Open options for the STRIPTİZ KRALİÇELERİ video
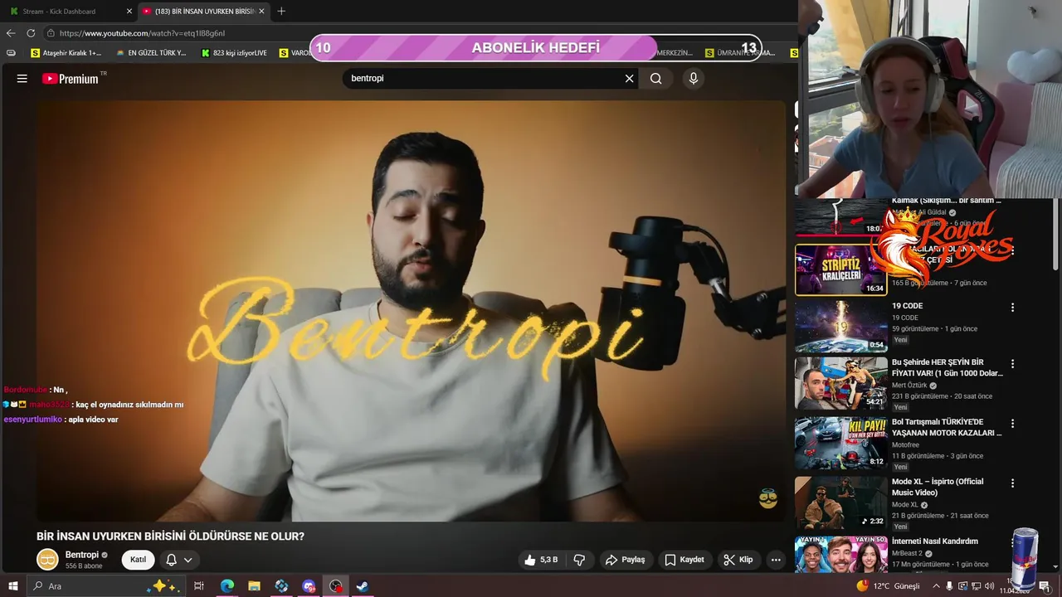The height and width of the screenshot is (597, 1062). point(1012,250)
